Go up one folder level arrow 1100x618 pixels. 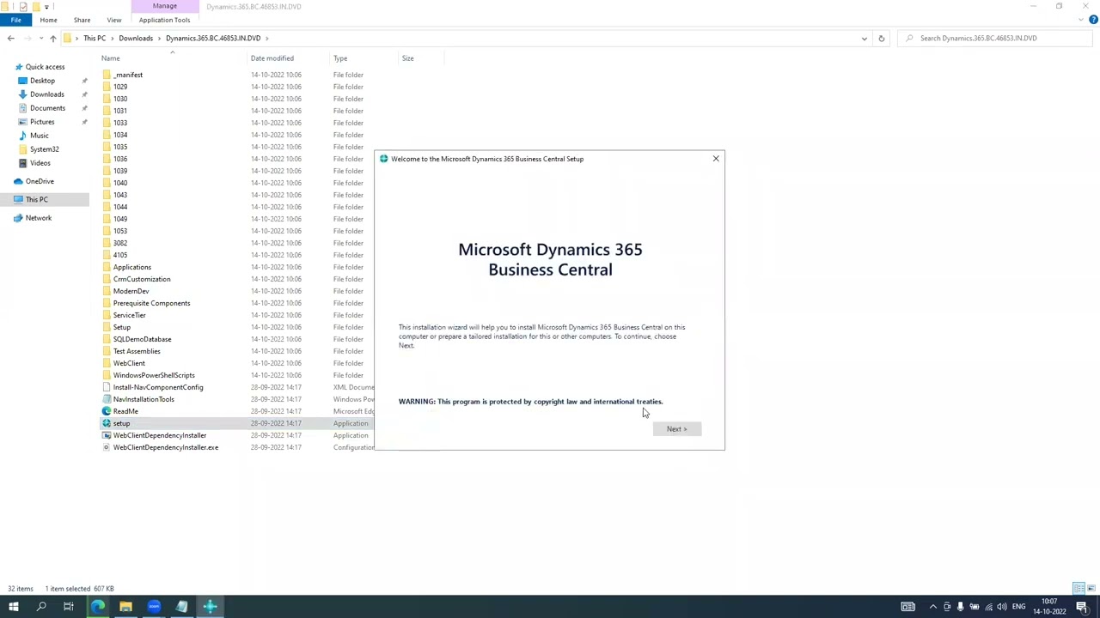[x=52, y=38]
